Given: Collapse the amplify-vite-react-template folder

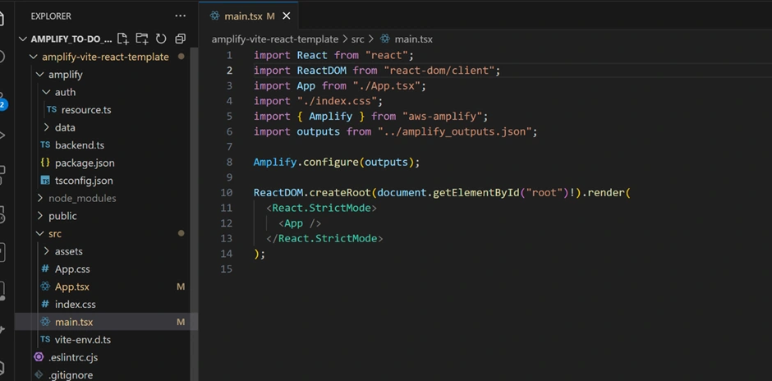Looking at the screenshot, I should (x=34, y=57).
